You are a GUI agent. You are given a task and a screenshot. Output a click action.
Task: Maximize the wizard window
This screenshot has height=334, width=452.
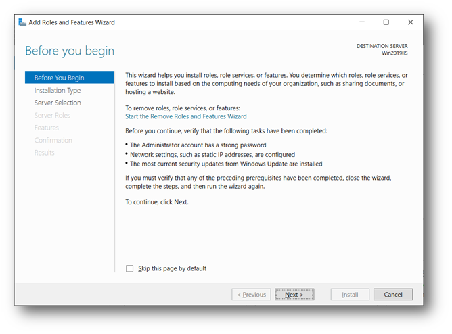click(386, 22)
